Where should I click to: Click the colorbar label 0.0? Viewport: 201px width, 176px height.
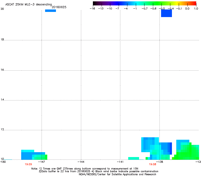tap(187, 9)
